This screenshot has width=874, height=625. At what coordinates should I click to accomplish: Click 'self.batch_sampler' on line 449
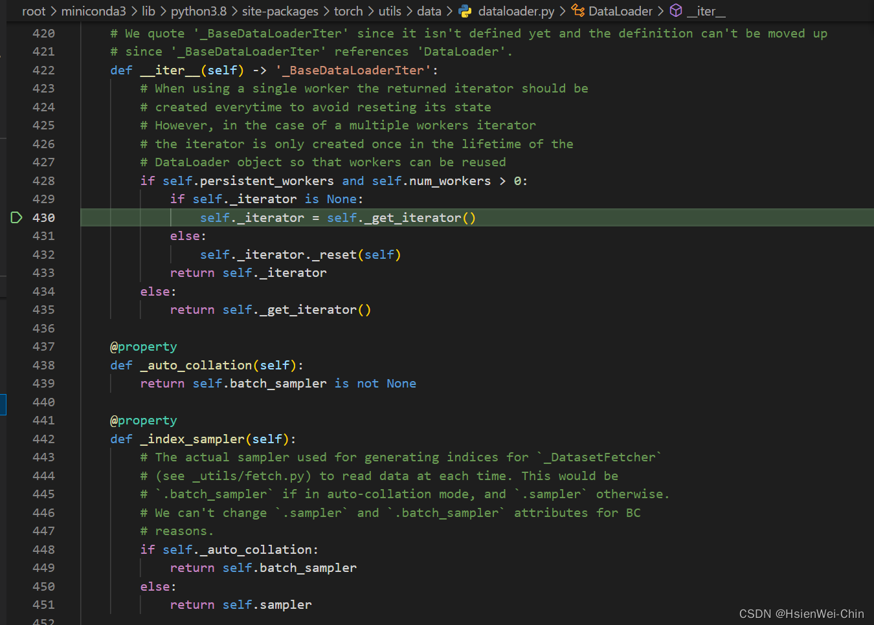289,567
